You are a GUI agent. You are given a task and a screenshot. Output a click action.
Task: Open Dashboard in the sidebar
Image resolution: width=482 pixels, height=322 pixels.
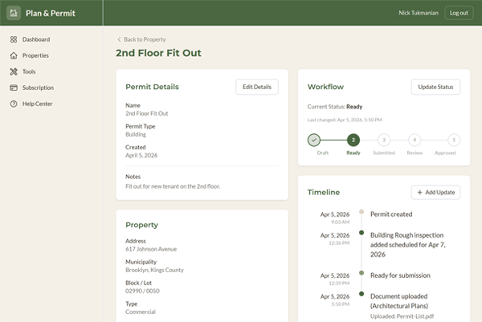(x=36, y=39)
